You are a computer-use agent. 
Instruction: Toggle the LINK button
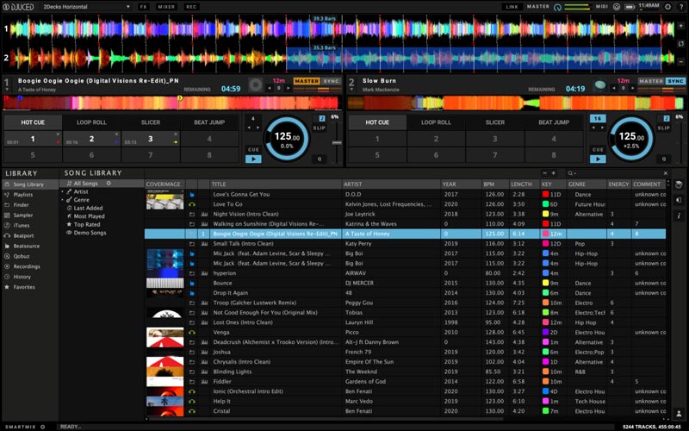tap(512, 7)
